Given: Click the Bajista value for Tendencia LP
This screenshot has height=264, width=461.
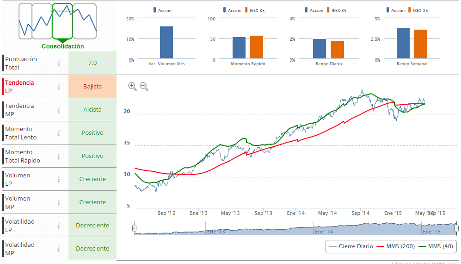Looking at the screenshot, I should 92,87.
